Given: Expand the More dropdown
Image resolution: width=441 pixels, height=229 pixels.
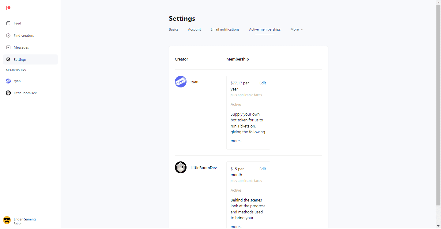Looking at the screenshot, I should [296, 29].
